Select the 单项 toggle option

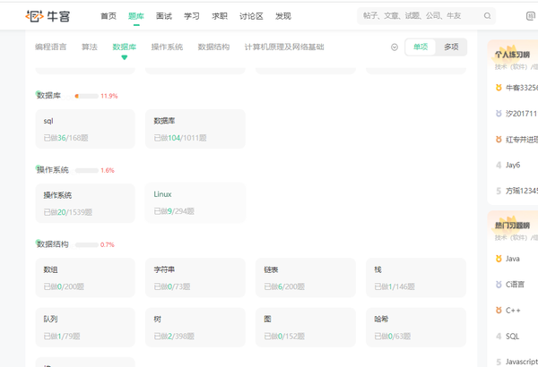point(421,47)
